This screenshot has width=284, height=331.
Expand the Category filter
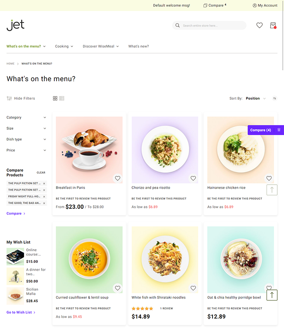(x=26, y=117)
